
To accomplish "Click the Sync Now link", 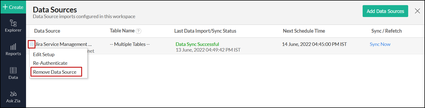I will [380, 44].
